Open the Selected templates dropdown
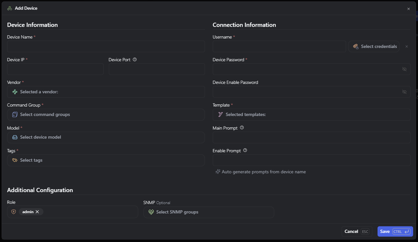 pyautogui.click(x=311, y=114)
